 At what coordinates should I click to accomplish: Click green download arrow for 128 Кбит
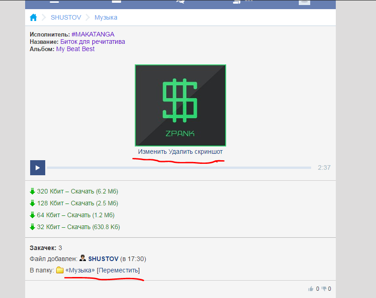click(x=32, y=203)
